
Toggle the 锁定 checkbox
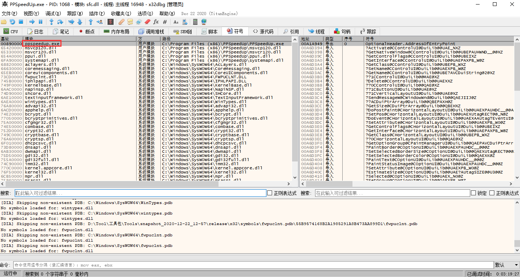pyautogui.click(x=473, y=193)
